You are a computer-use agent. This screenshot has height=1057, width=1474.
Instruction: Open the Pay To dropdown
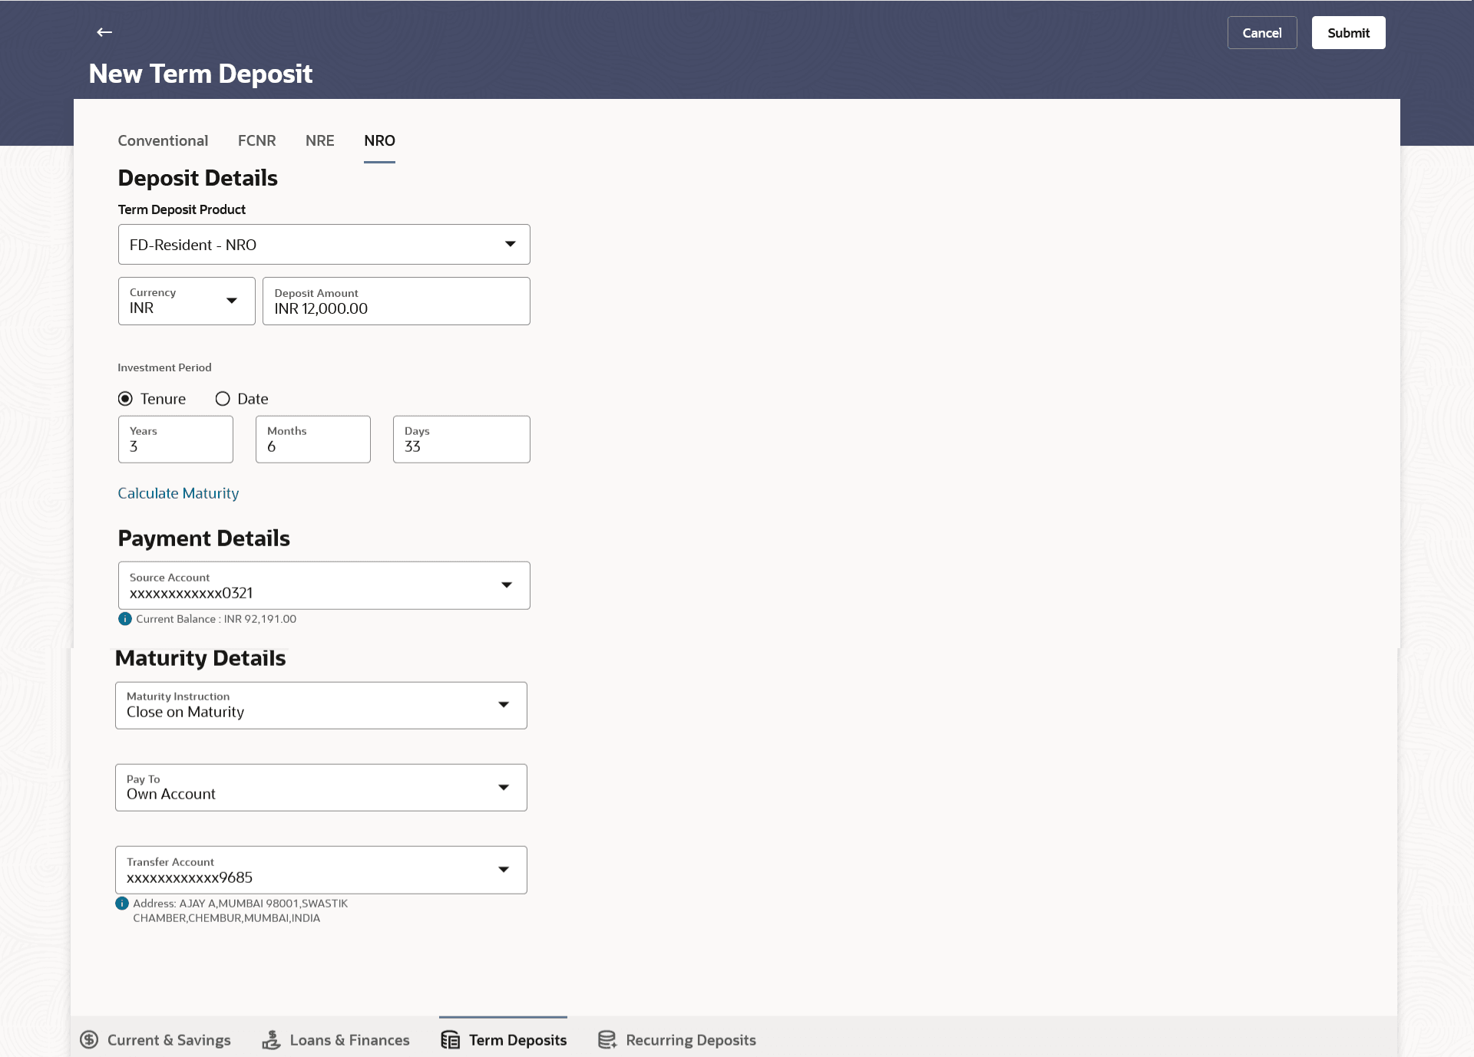click(321, 788)
